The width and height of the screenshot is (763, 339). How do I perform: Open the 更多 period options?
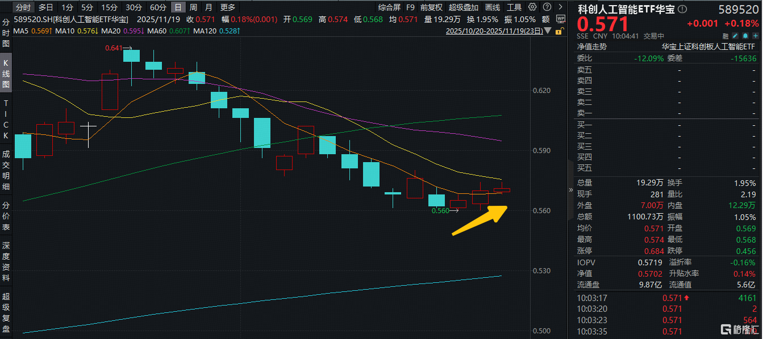tap(228, 7)
